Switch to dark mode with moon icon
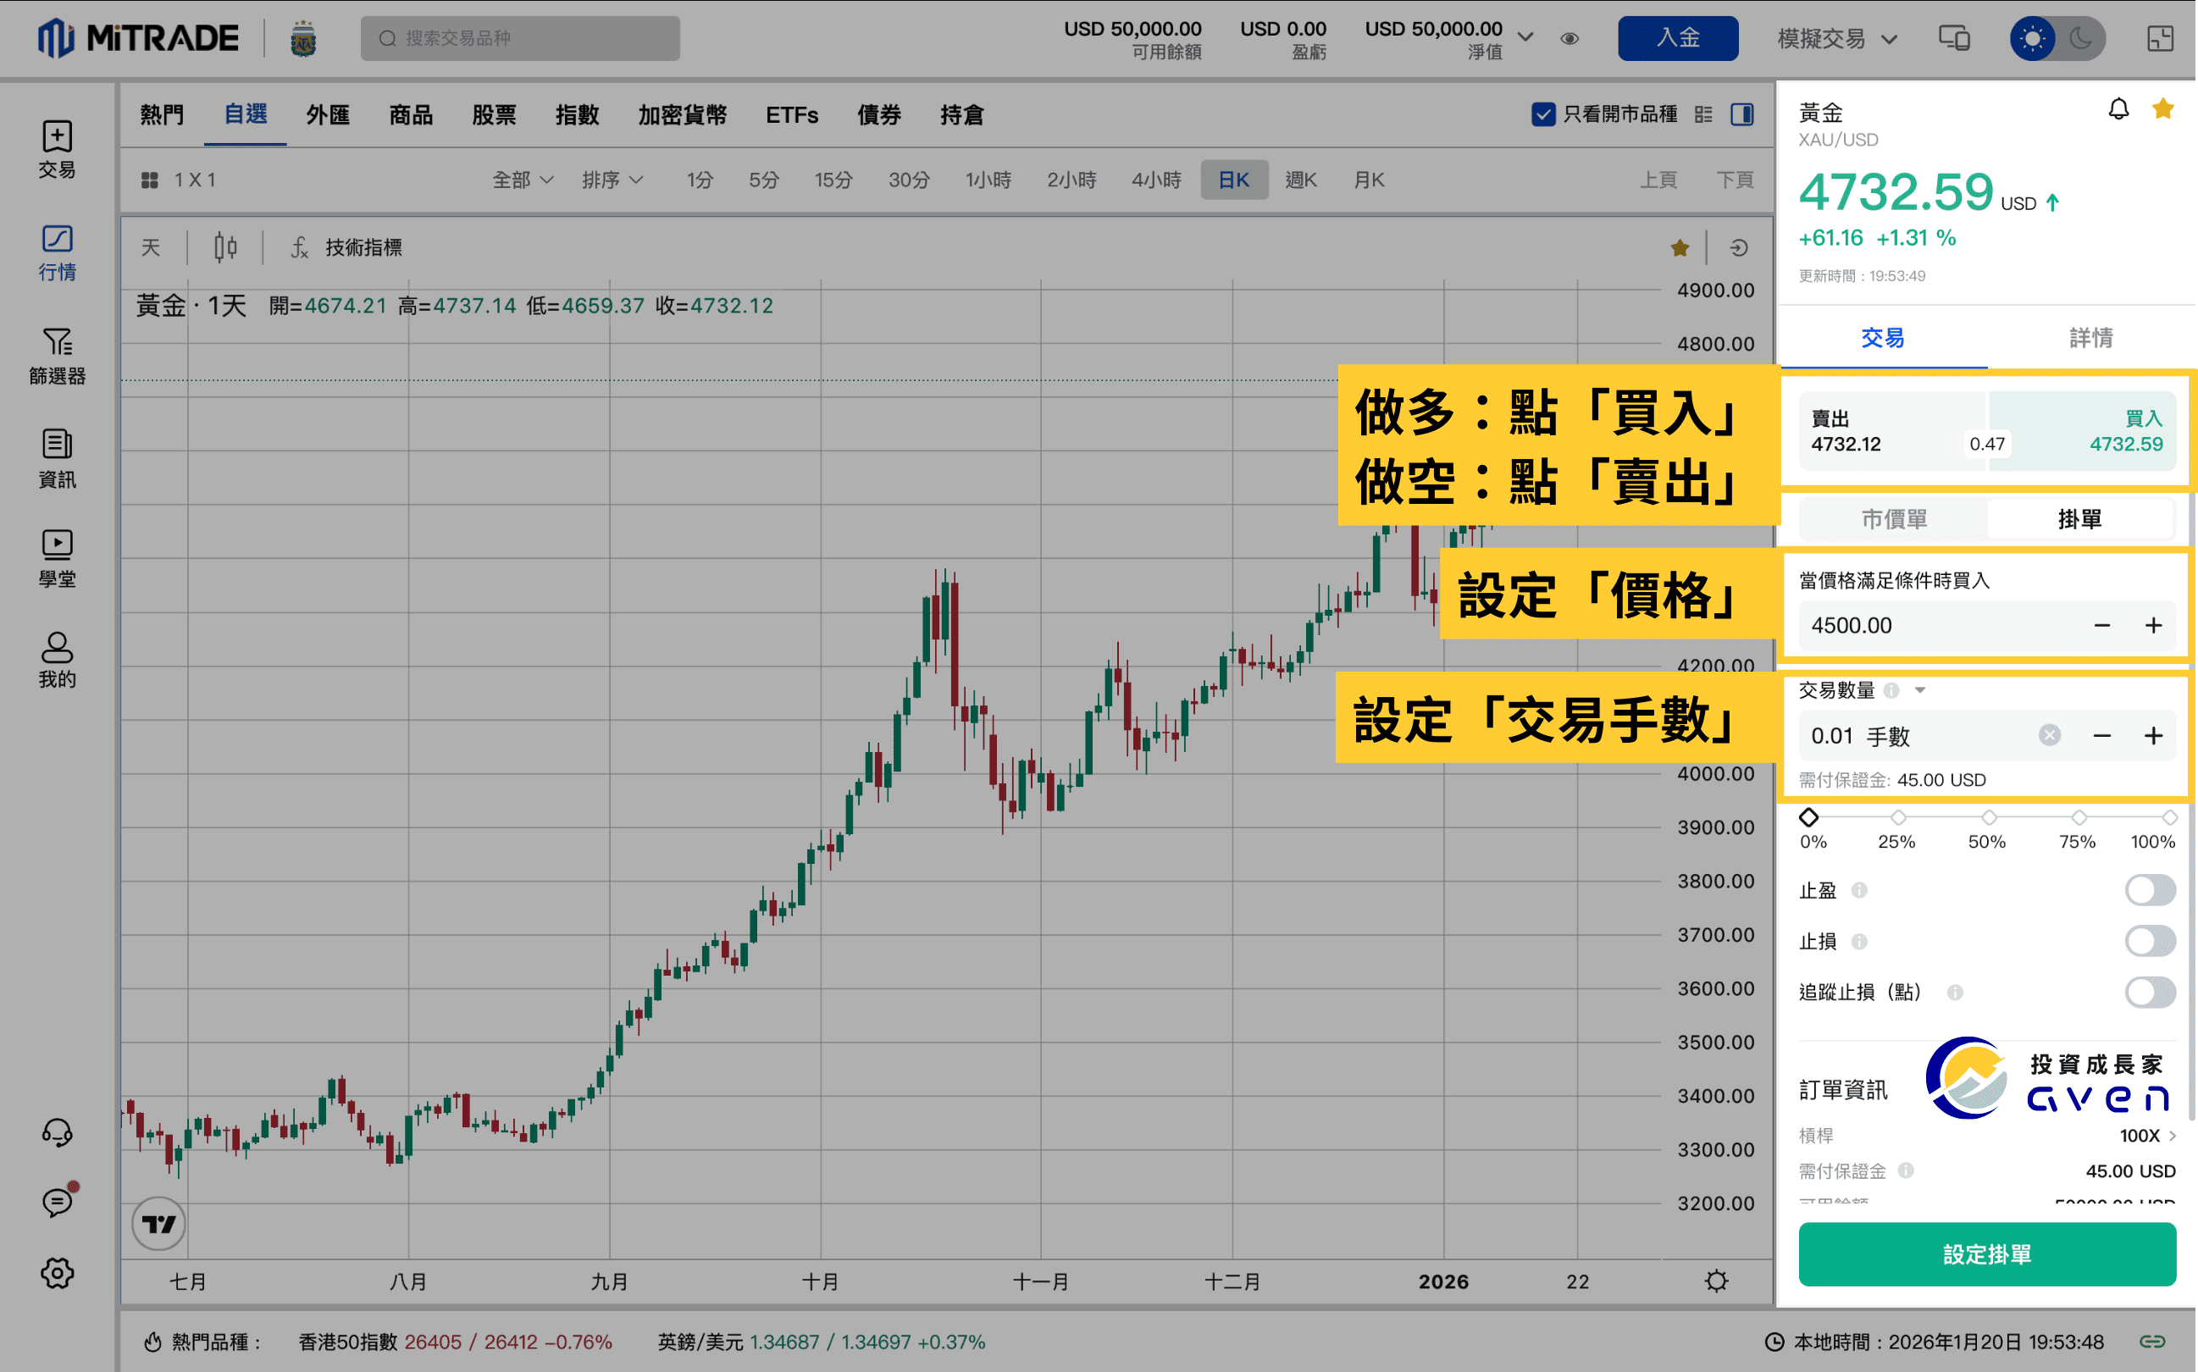 click(x=2081, y=38)
